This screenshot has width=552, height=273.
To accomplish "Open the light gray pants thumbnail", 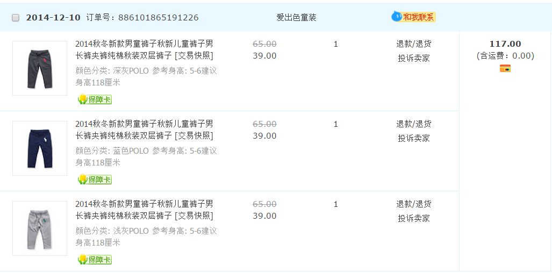I will (x=40, y=228).
